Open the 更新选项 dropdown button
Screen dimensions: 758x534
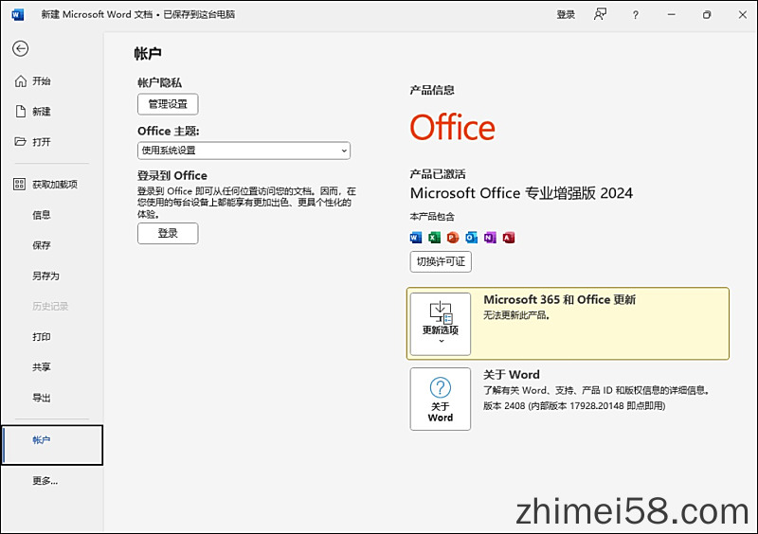pos(440,323)
